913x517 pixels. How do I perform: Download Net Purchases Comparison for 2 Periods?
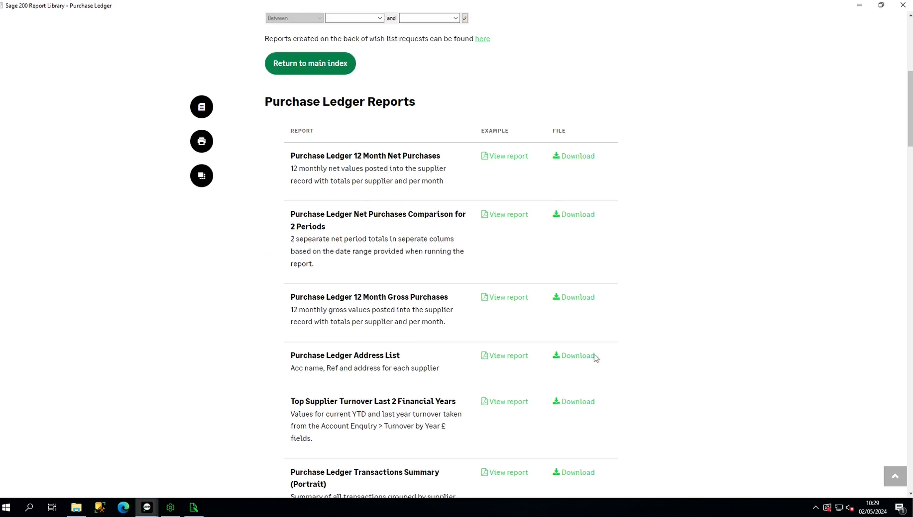coord(573,214)
